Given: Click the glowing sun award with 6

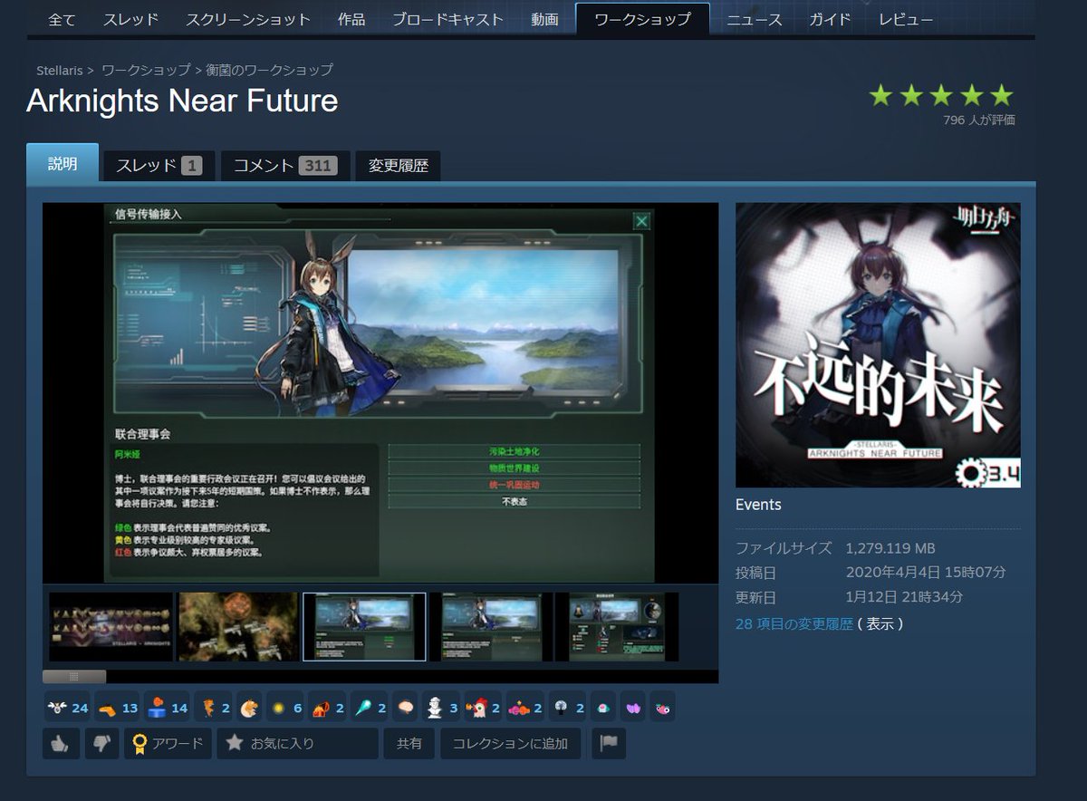Looking at the screenshot, I should tap(286, 707).
